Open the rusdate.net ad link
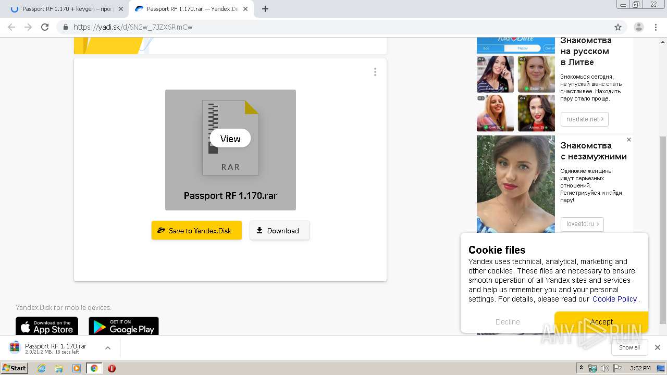Viewport: 667px width, 375px height. click(585, 119)
